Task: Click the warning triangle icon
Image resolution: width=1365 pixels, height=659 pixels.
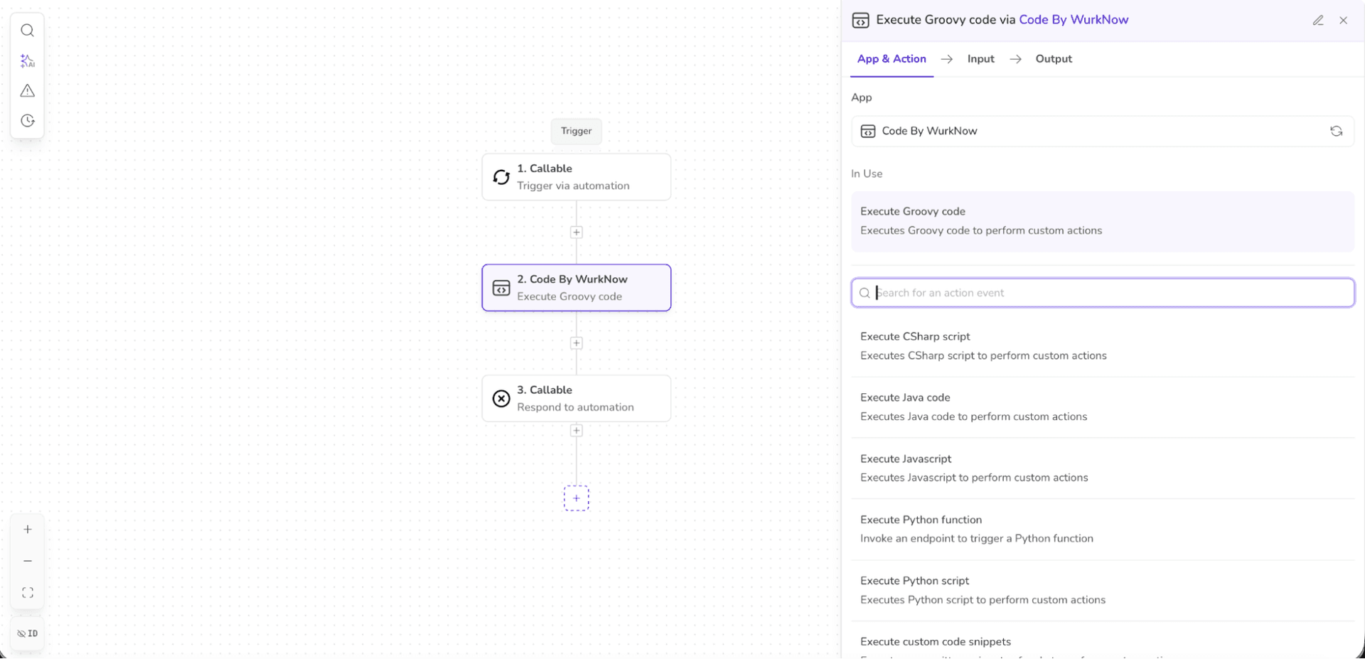Action: point(27,91)
